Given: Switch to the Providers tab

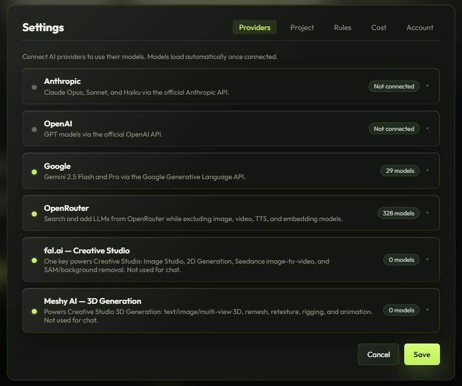Looking at the screenshot, I should point(255,27).
